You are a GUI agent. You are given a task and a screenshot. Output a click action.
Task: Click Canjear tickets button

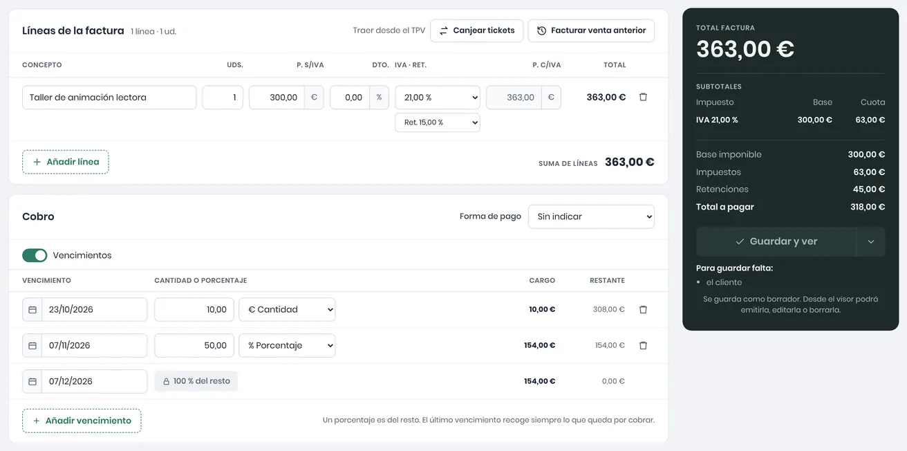pyautogui.click(x=477, y=30)
